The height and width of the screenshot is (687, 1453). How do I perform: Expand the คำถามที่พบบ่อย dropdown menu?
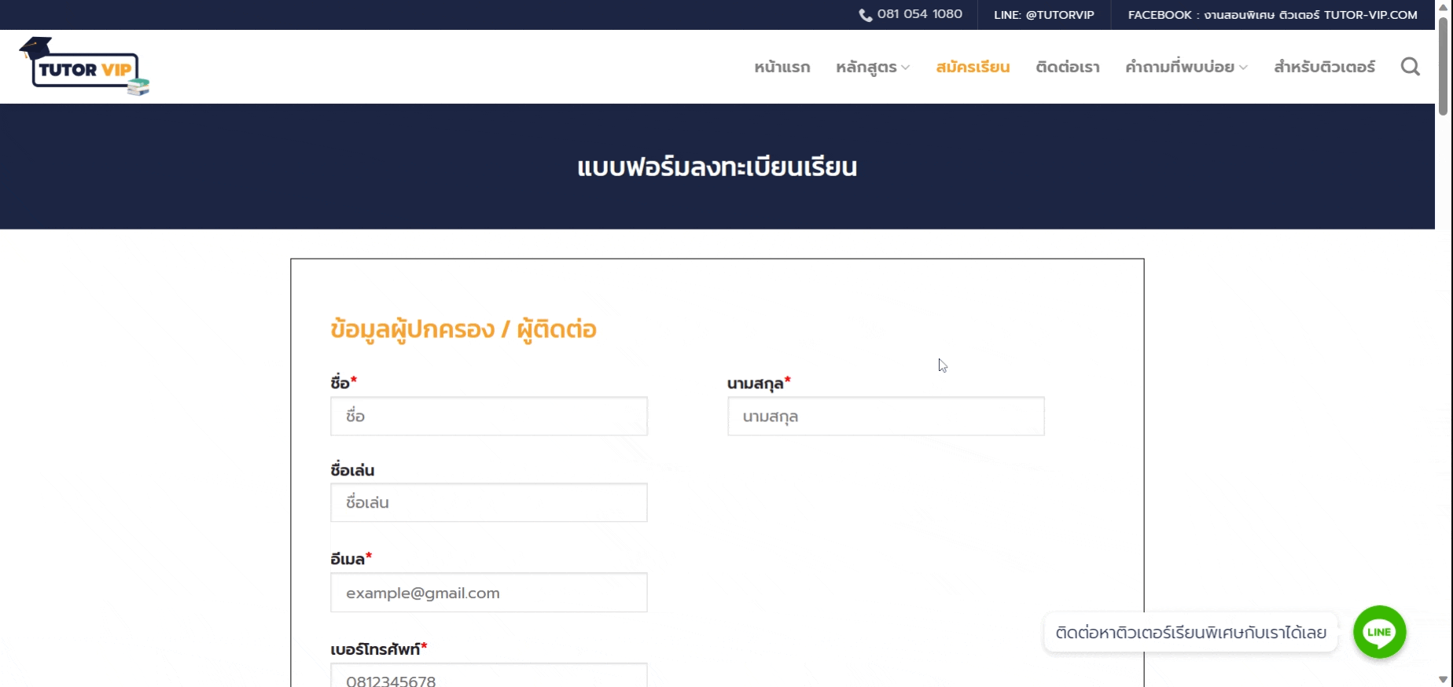click(1186, 68)
